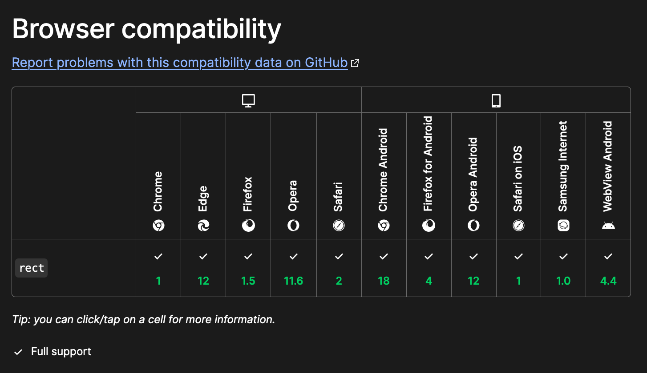This screenshot has height=373, width=647.
Task: Click the Firefox desktop browser icon
Action: tap(248, 226)
